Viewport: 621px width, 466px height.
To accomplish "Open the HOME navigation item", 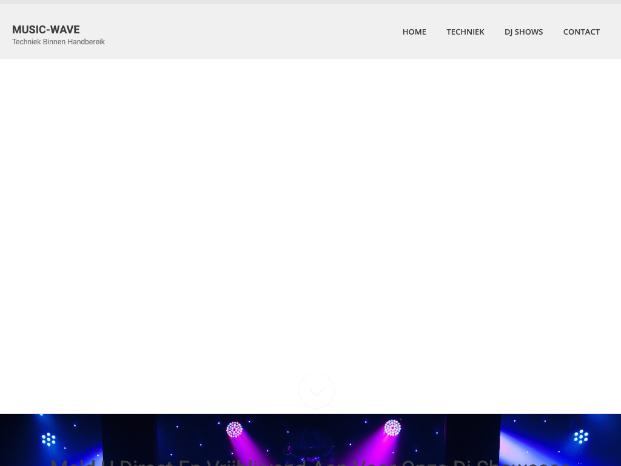I will pos(414,32).
